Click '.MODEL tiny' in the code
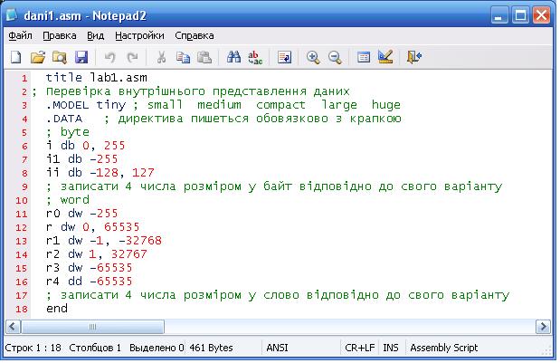560x363 pixels. 86,105
